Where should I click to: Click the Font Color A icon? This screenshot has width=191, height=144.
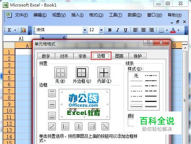173,30
